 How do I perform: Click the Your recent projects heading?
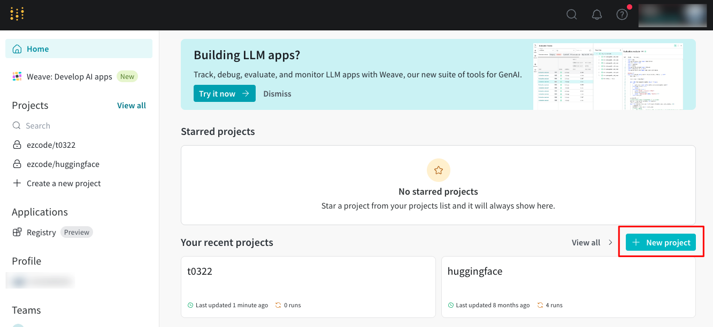[x=227, y=242]
